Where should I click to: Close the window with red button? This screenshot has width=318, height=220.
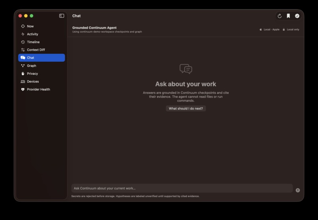[20, 16]
